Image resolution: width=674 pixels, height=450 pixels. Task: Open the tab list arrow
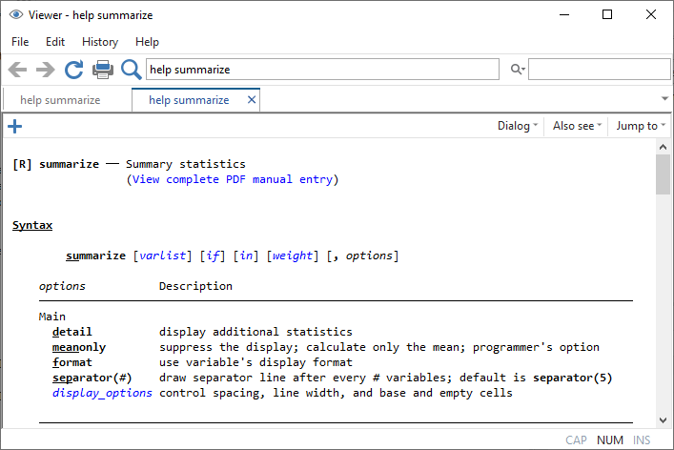pyautogui.click(x=664, y=99)
